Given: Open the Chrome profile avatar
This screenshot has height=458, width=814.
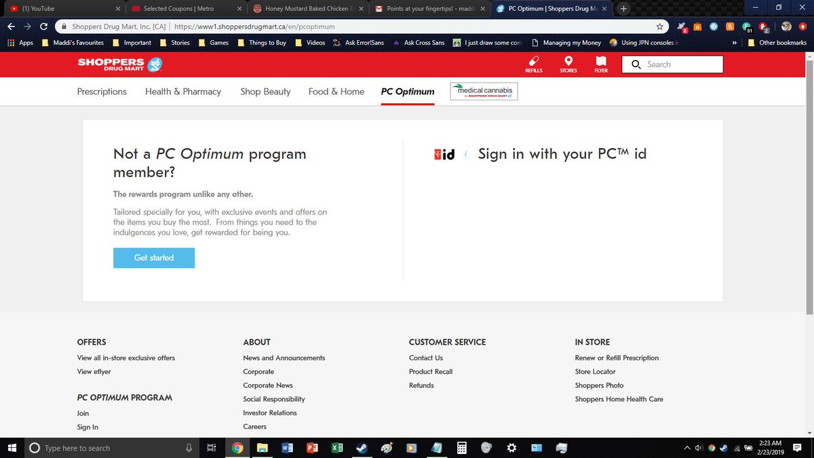Looking at the screenshot, I should click(786, 26).
